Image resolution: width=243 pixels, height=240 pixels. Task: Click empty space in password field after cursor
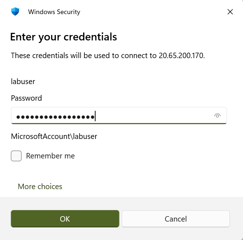click(x=151, y=116)
